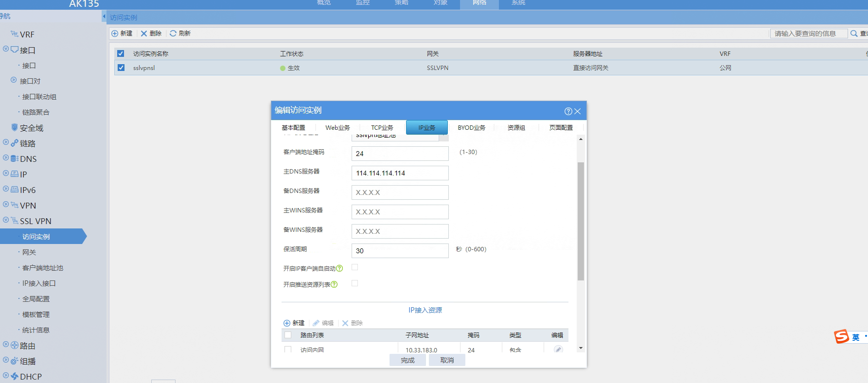This screenshot has width=868, height=383.
Task: Click the dialog scrollbar down arrow
Action: click(581, 348)
